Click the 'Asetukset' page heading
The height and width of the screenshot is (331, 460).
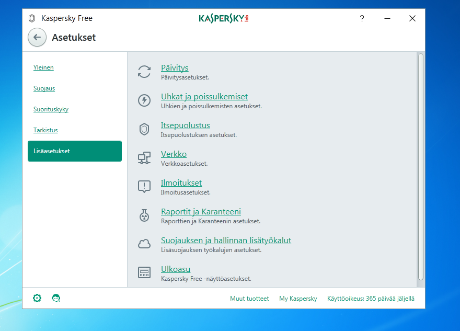[74, 38]
